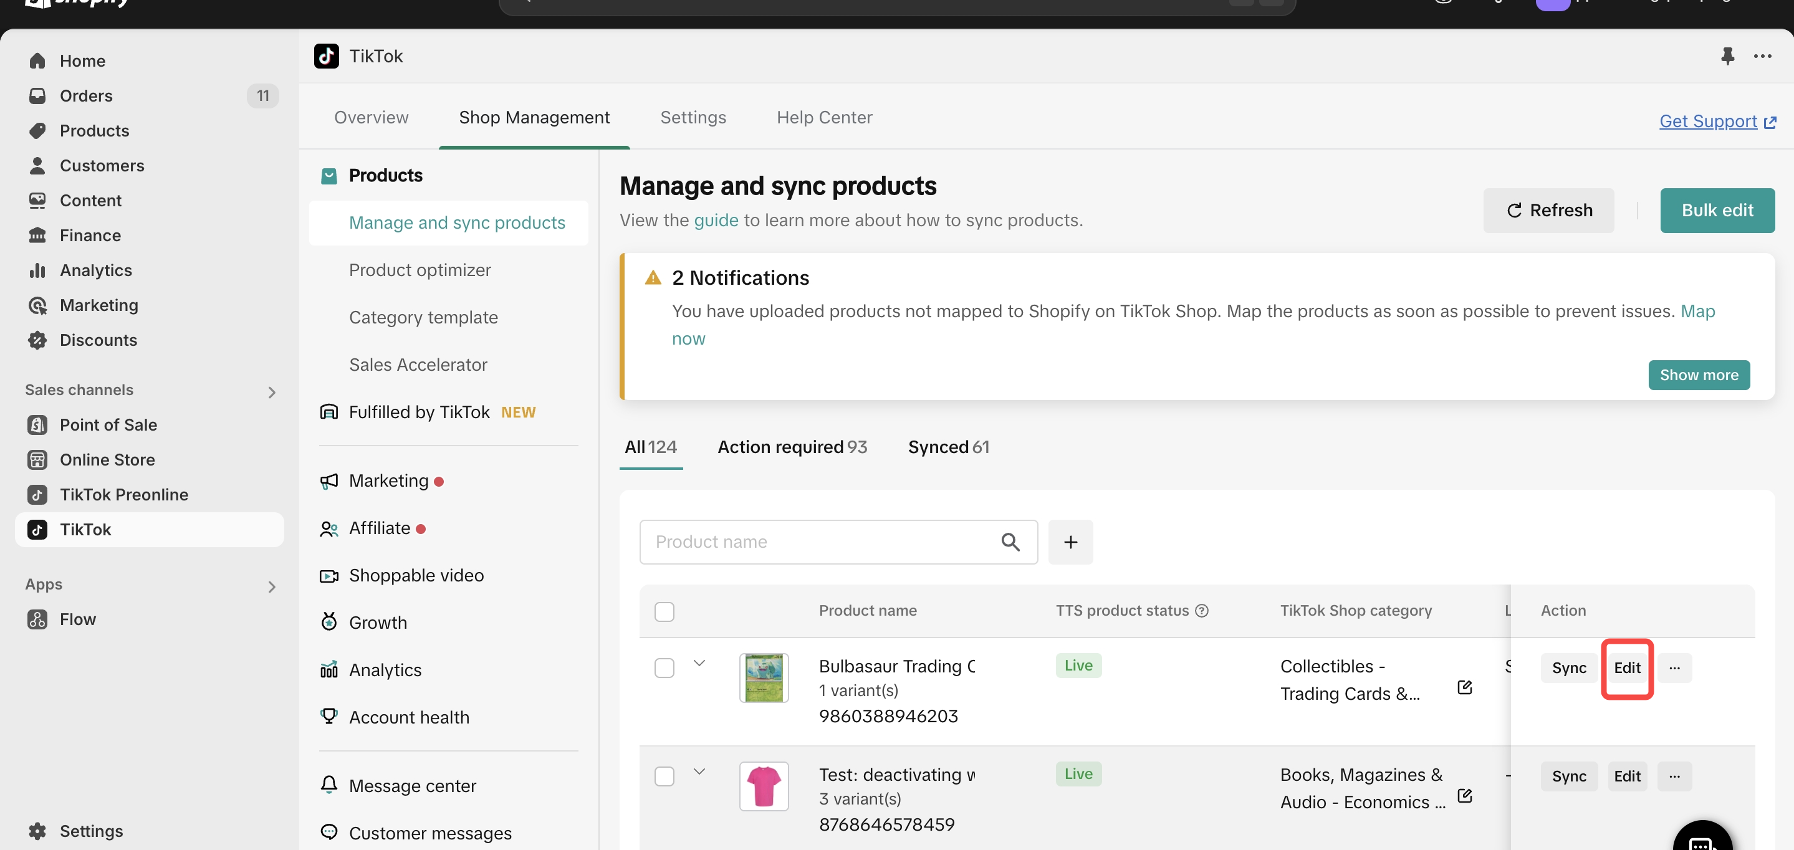Click search magnifier in Product name field
This screenshot has height=850, width=1794.
click(x=1010, y=542)
